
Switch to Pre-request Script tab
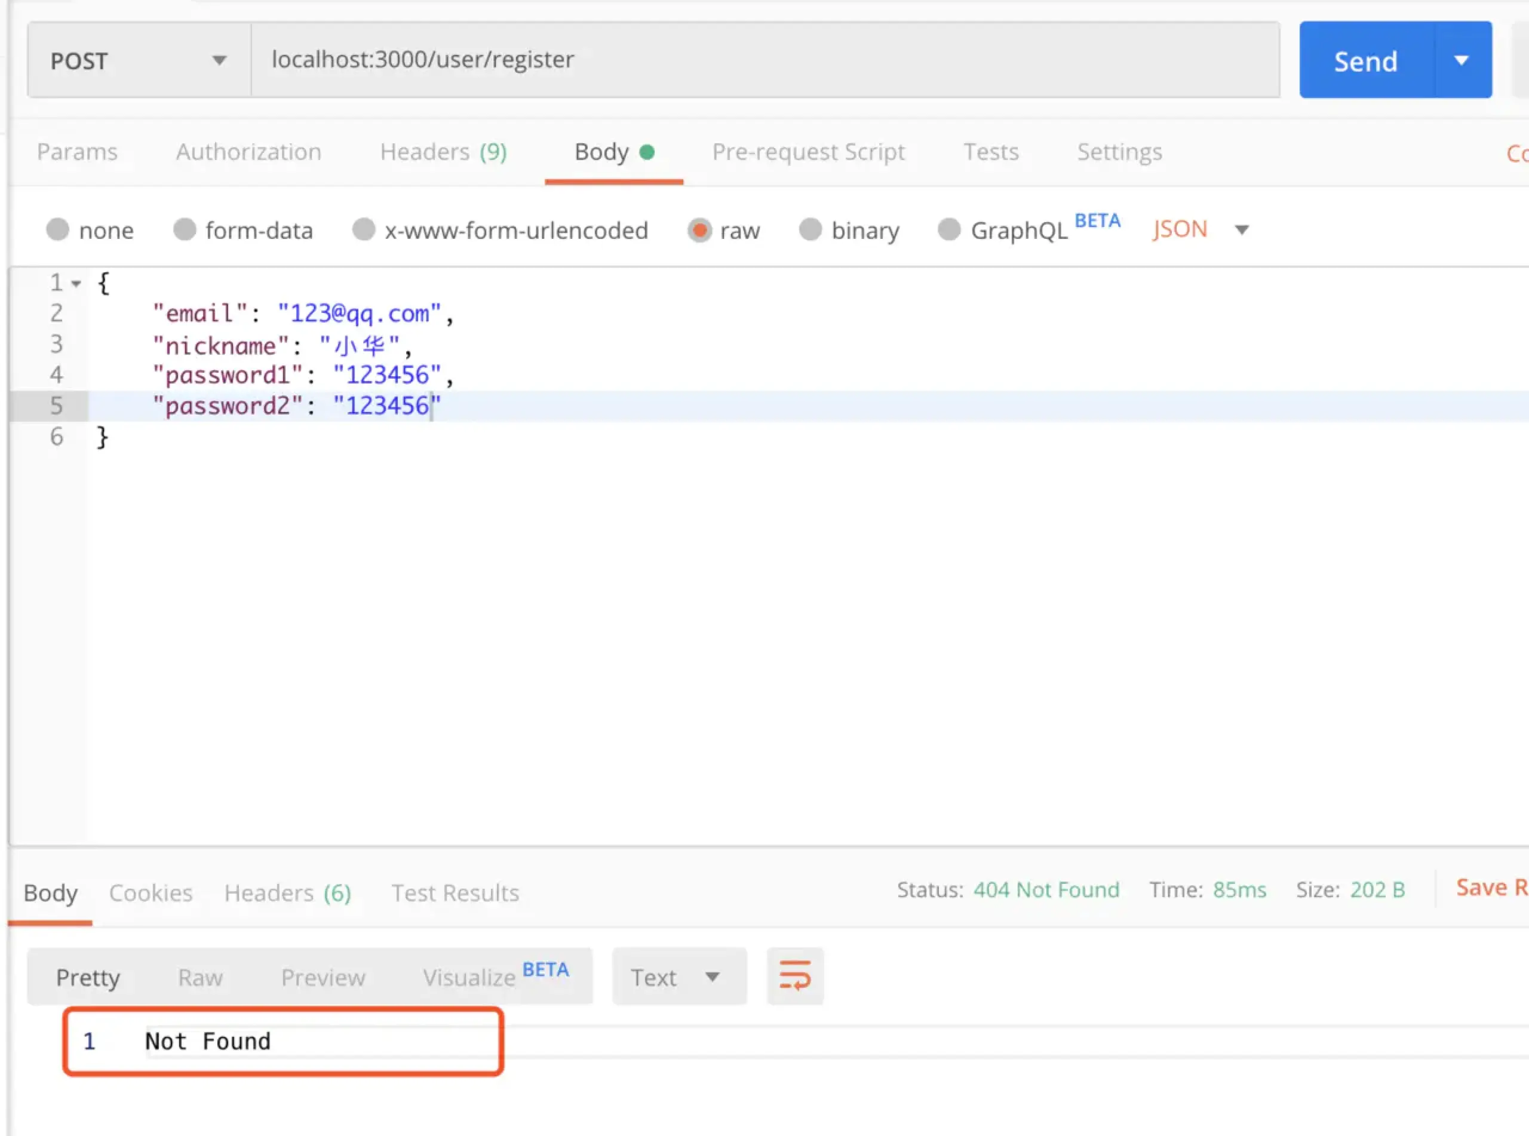pos(808,151)
